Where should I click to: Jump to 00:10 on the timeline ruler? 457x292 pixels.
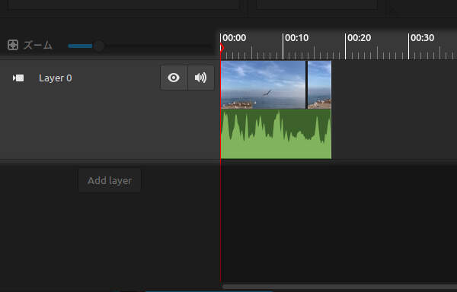pos(296,38)
